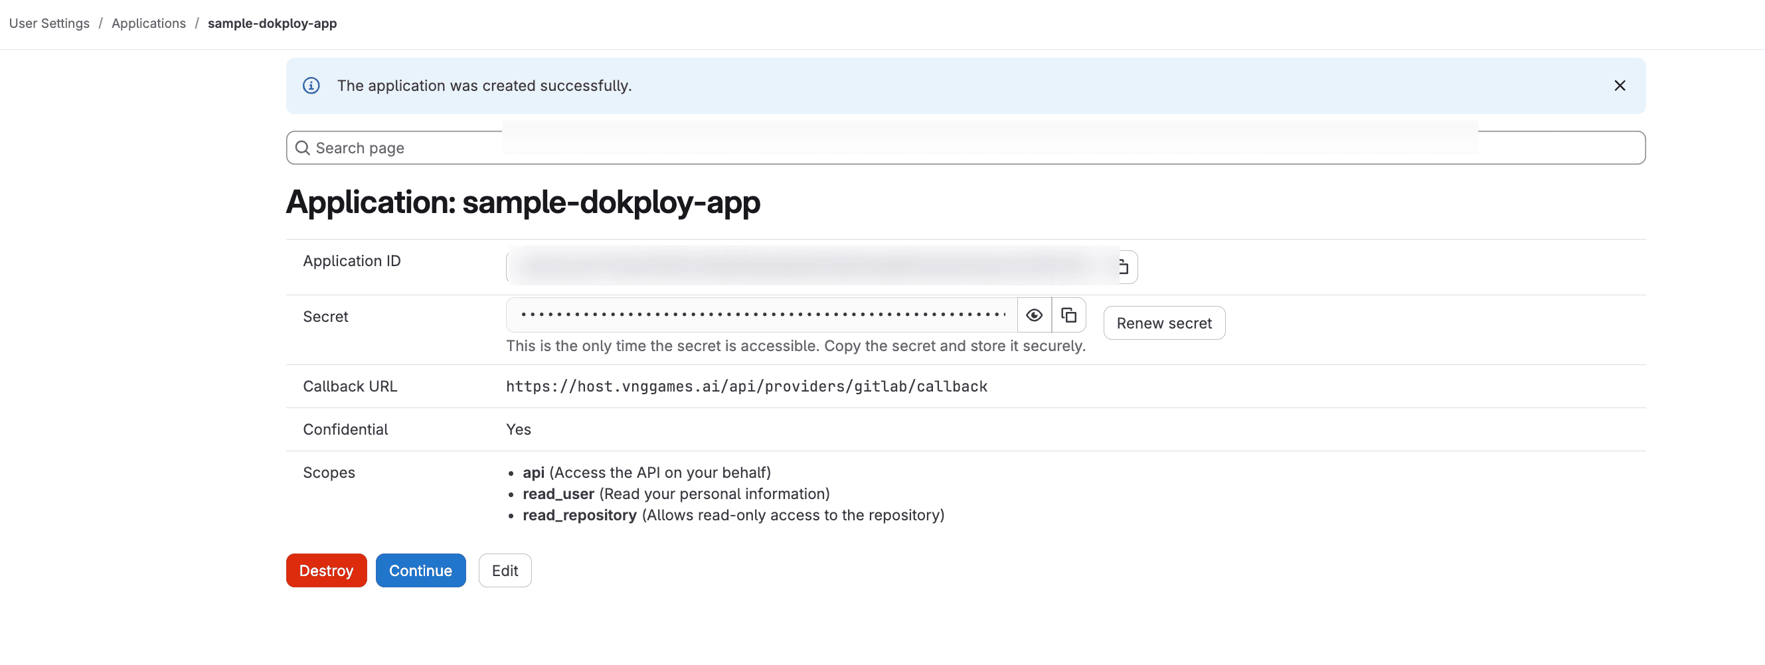Click the Destroy button
1765x665 pixels.
point(326,570)
